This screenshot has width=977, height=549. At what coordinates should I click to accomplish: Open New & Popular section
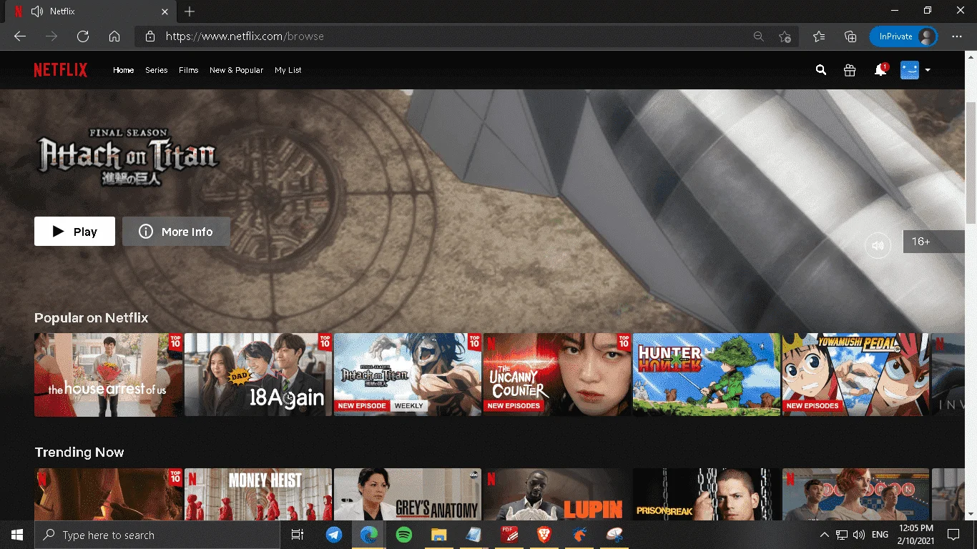(236, 70)
